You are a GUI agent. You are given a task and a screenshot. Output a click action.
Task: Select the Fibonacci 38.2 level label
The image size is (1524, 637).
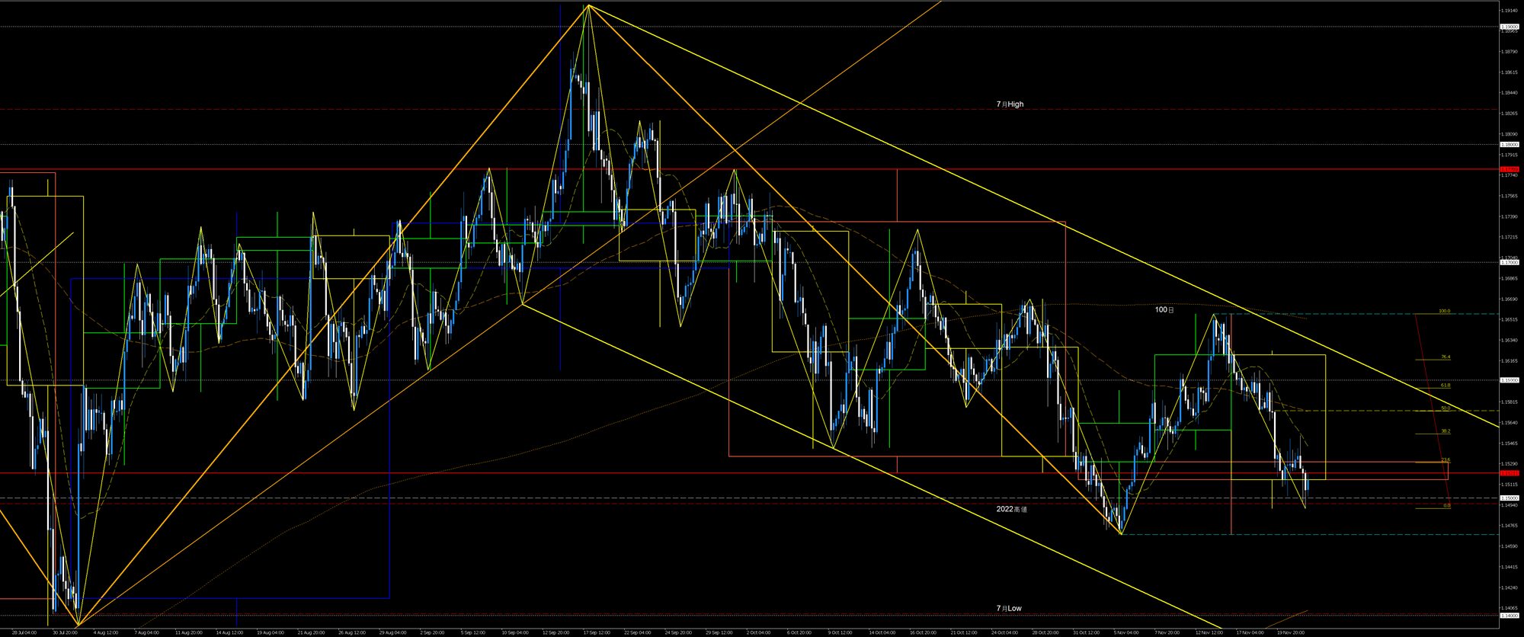coord(1445,431)
